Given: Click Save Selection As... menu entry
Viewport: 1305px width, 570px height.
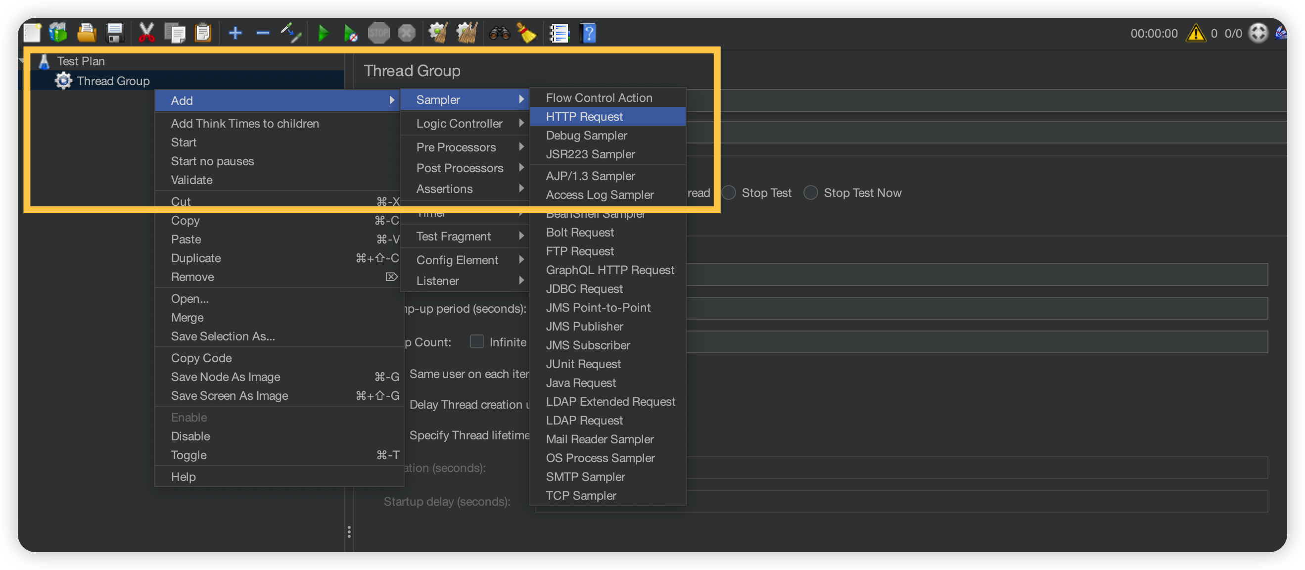Looking at the screenshot, I should (223, 336).
